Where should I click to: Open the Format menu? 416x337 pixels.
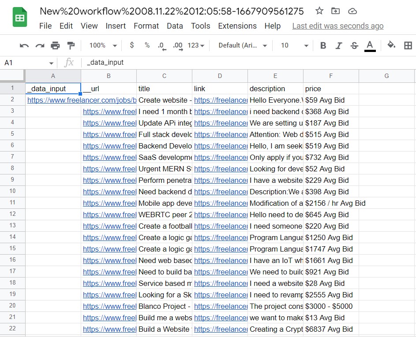click(x=146, y=26)
